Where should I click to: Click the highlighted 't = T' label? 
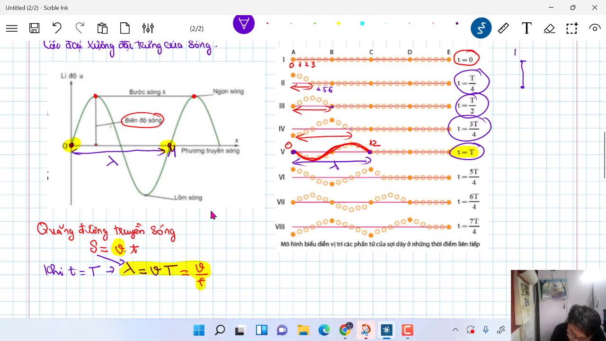click(x=466, y=152)
